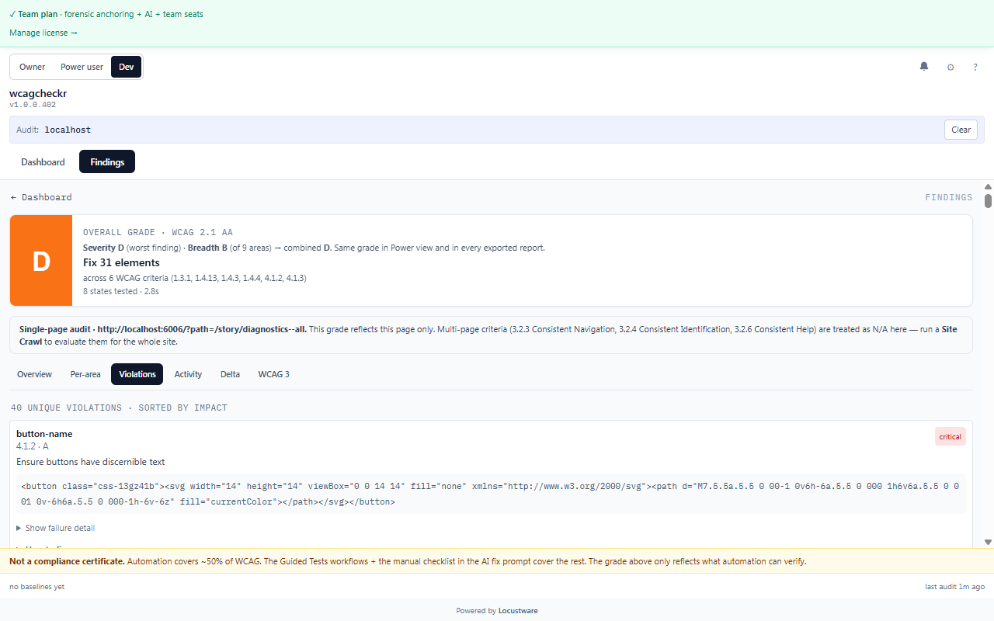Click the last audit 1m ago status
Image resolution: width=994 pixels, height=621 pixels.
pos(954,587)
